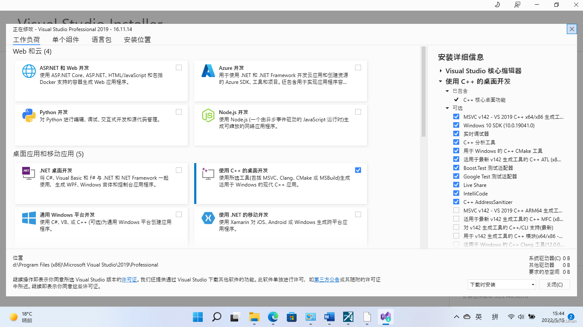The image size is (583, 327).
Task: Switch to the 工作负荷 workloads tab
Action: coord(26,40)
